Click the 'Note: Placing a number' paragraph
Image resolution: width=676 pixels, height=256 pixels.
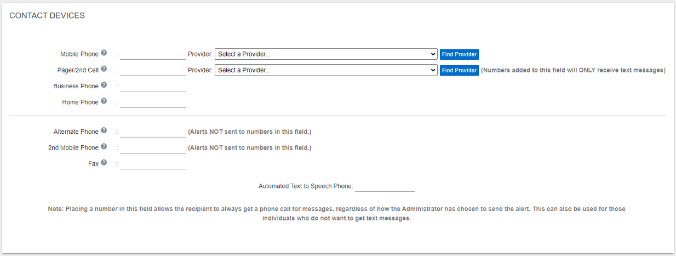pyautogui.click(x=337, y=214)
